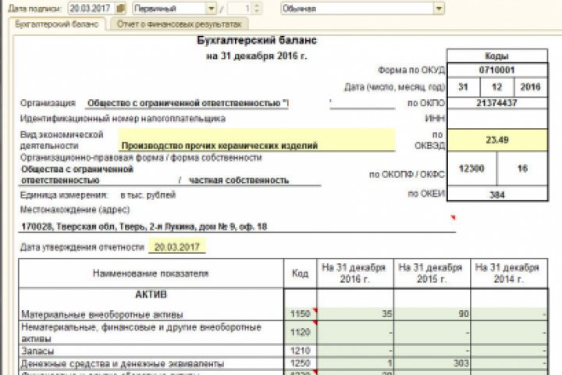
Task: Click correction number stepper arrows
Action: tap(257, 8)
